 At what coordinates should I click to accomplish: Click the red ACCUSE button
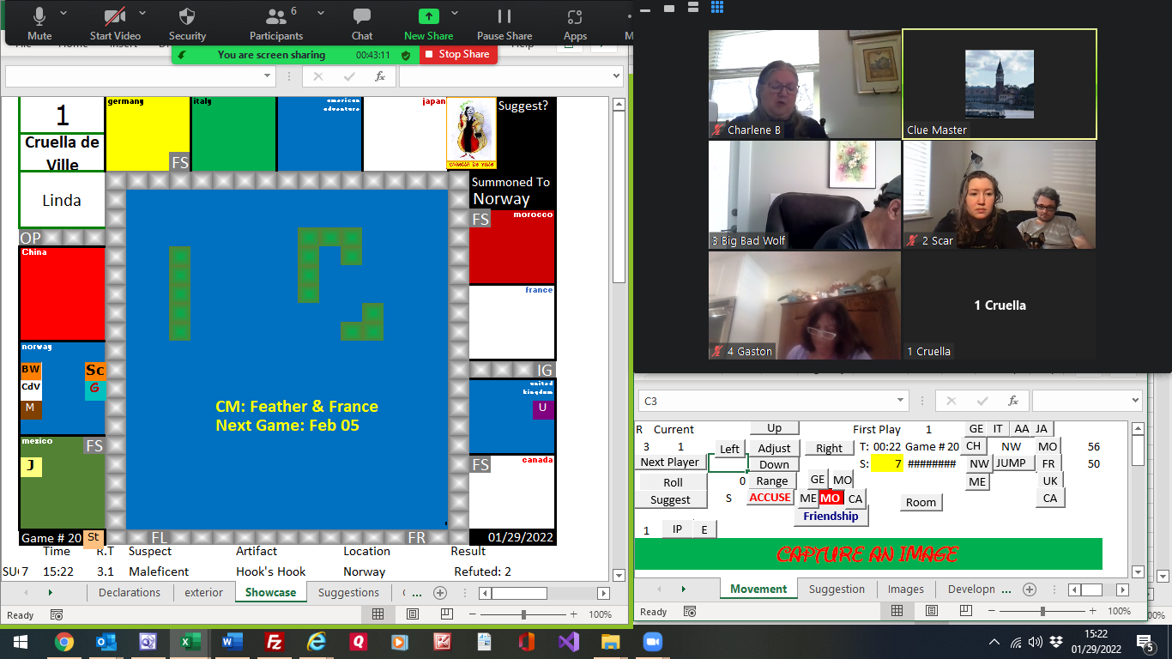770,498
